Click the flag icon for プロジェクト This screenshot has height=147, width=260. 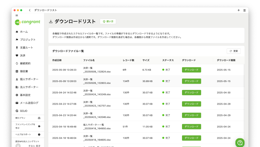click(x=17, y=40)
